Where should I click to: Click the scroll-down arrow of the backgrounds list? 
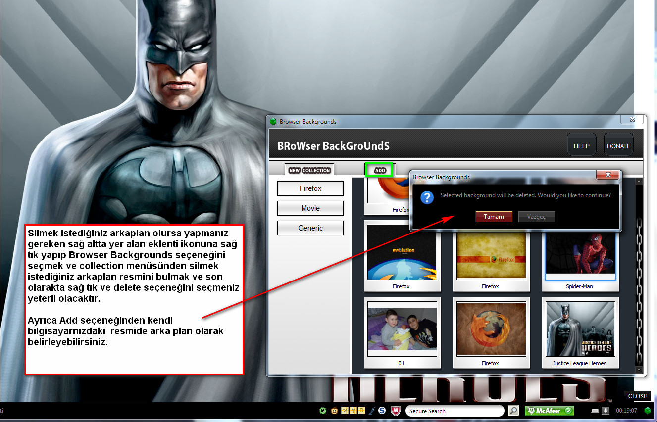[639, 370]
